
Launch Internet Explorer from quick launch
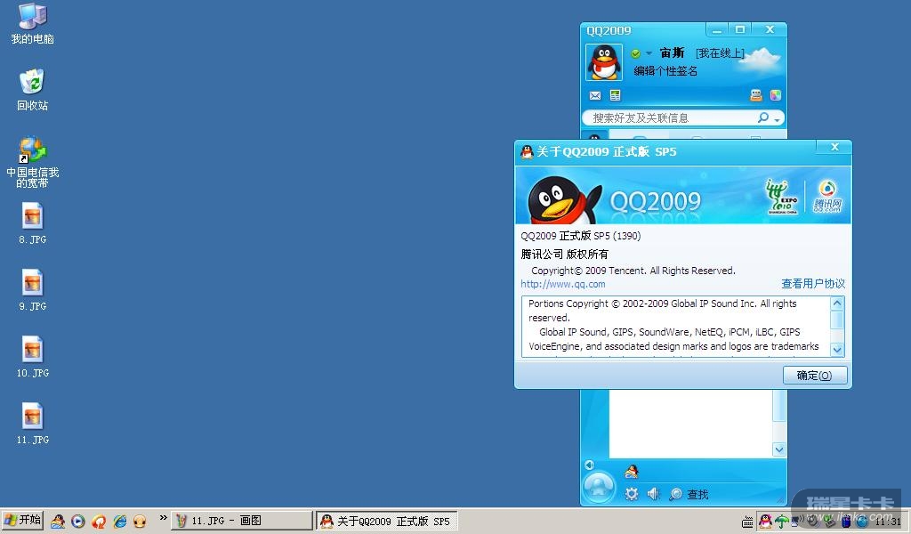tap(120, 522)
